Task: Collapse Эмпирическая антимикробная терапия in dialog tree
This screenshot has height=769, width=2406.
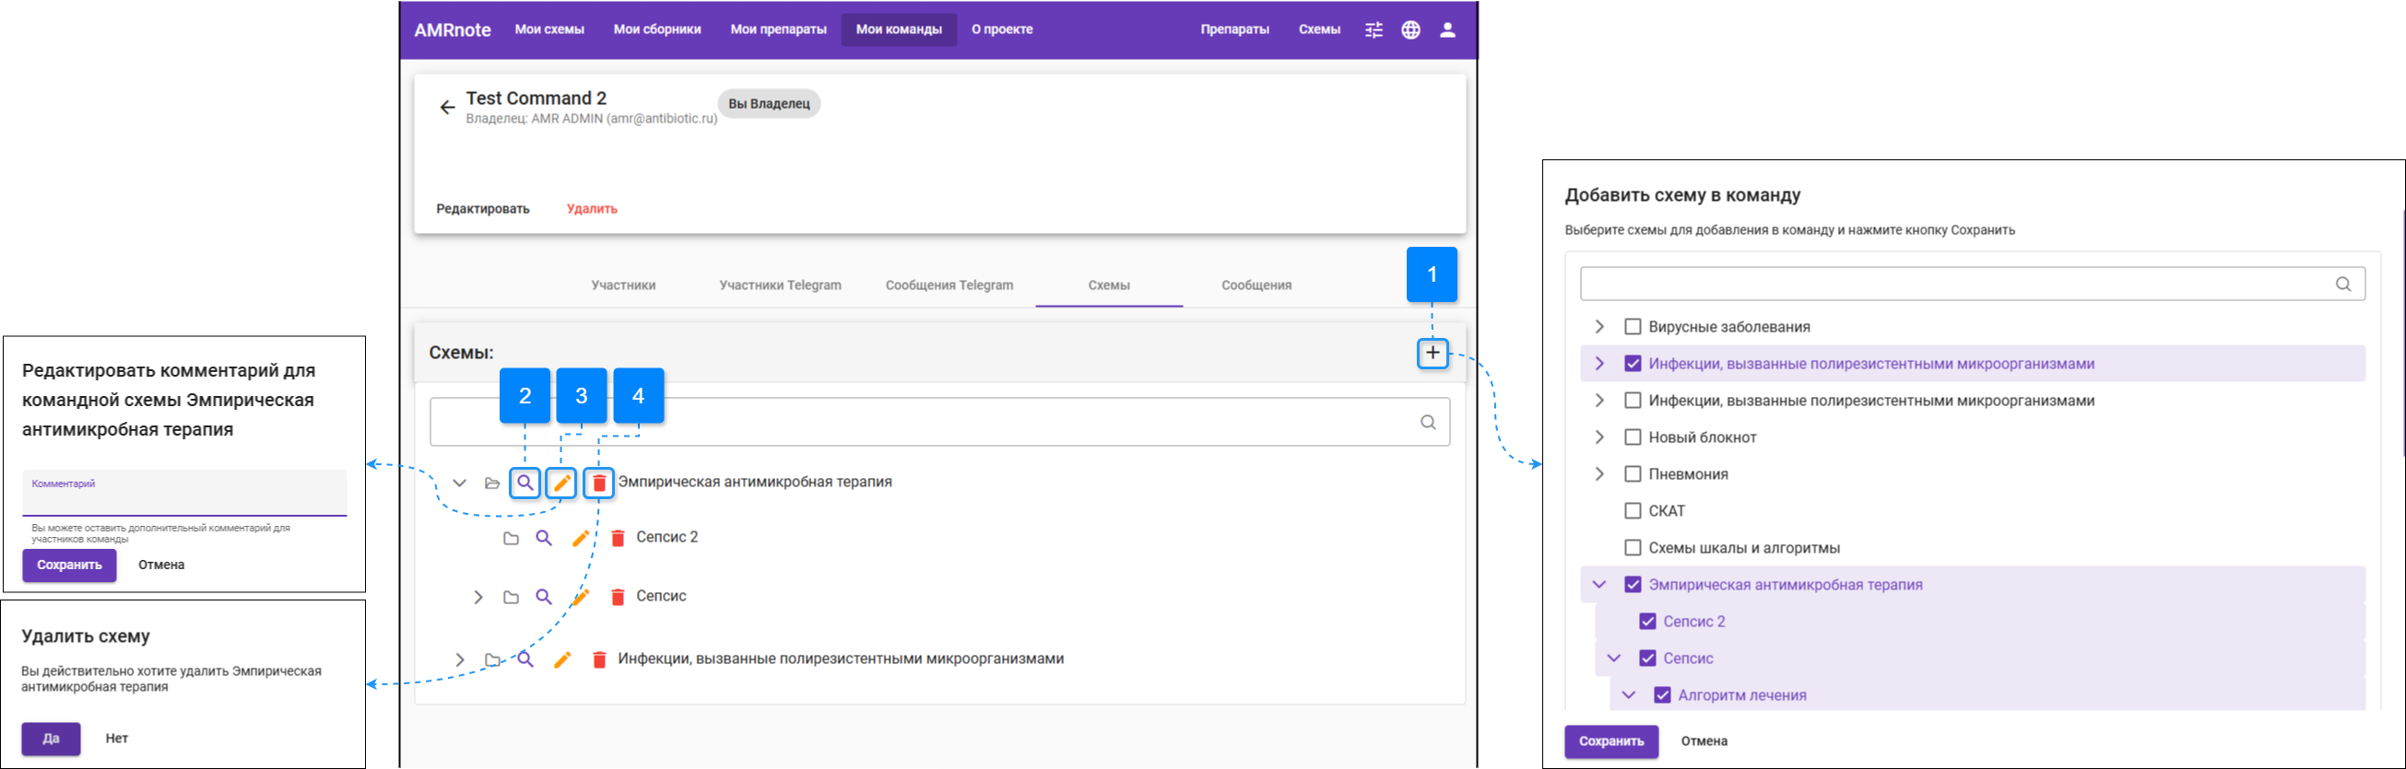Action: [1599, 584]
